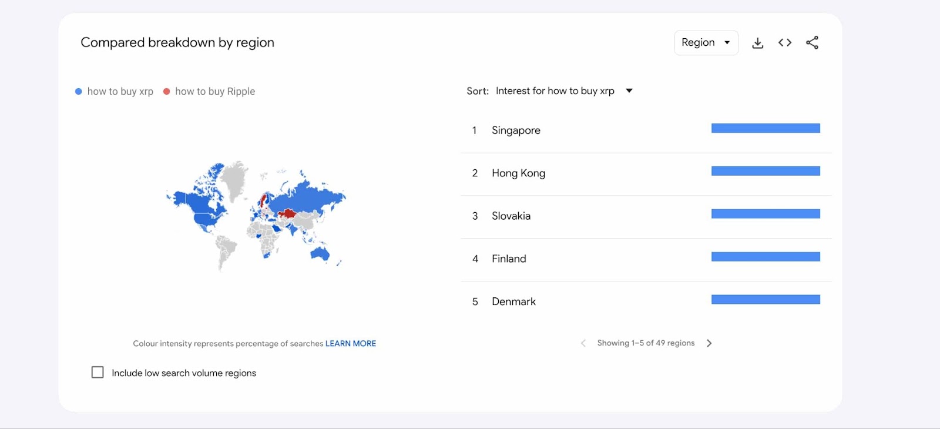Click the blue dot for how to buy xrp

(79, 92)
